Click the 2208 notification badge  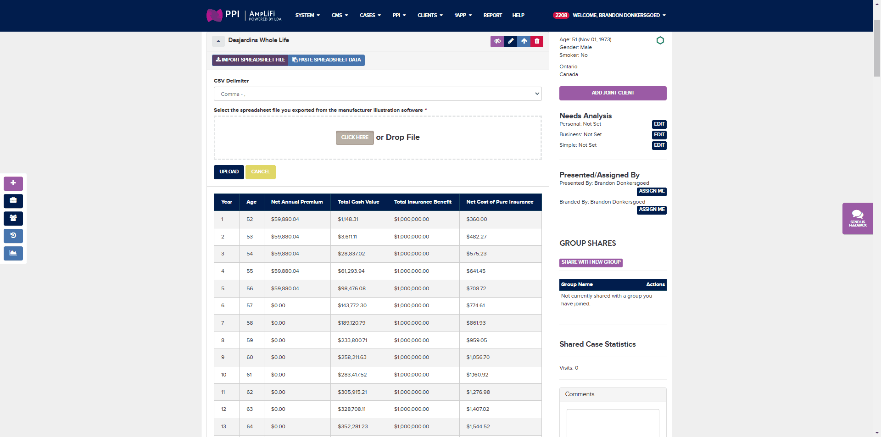pos(561,15)
